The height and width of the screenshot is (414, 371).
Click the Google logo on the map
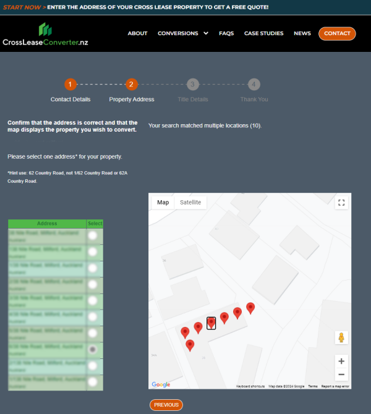click(x=161, y=384)
